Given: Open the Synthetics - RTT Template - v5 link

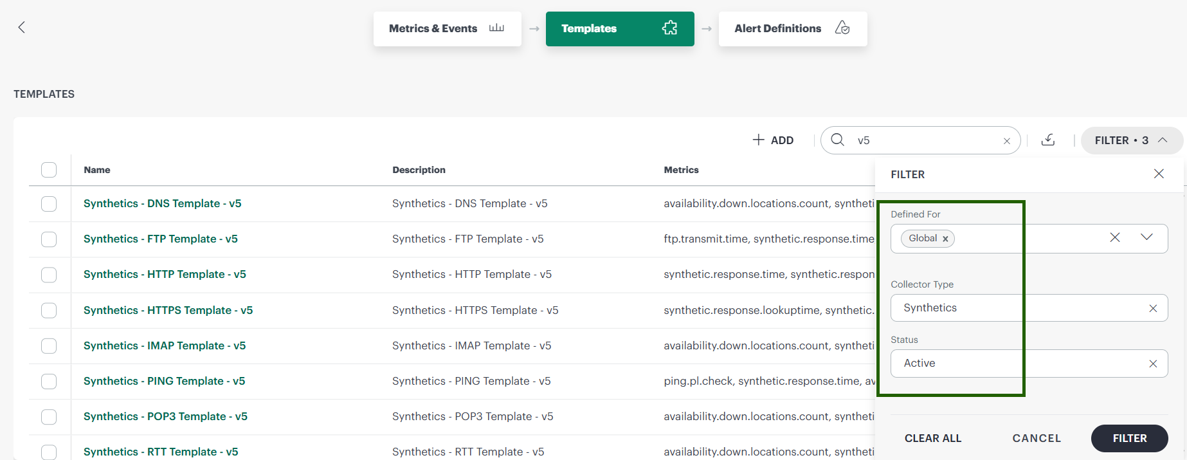Looking at the screenshot, I should [x=161, y=452].
